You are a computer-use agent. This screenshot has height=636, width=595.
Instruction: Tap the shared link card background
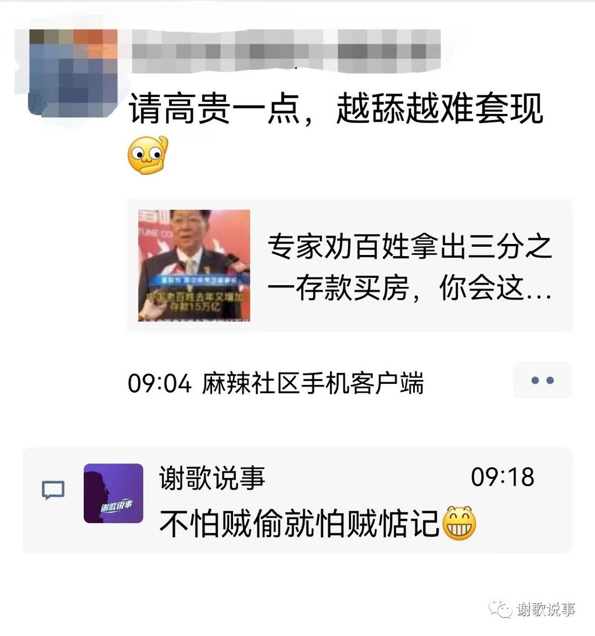pos(350,265)
